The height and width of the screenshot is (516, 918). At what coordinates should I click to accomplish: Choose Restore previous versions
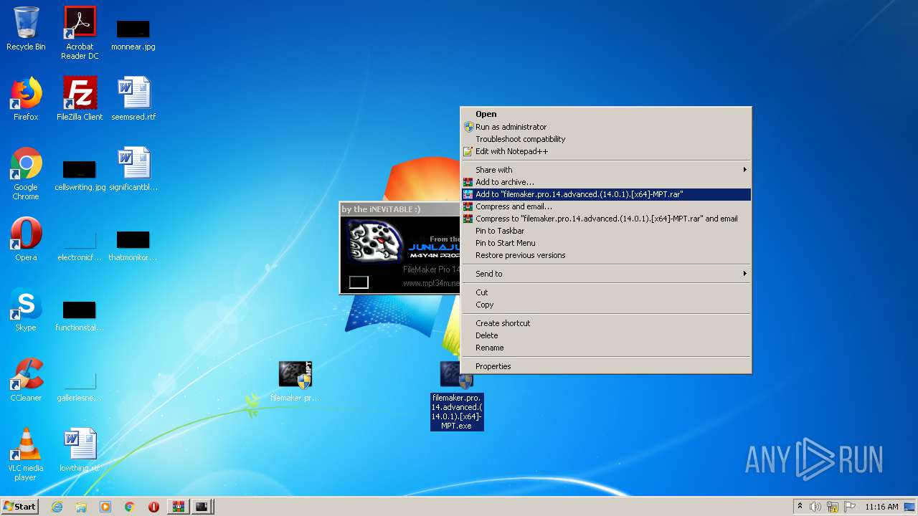point(605,255)
